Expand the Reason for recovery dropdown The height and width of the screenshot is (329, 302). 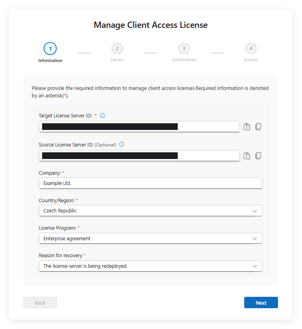(151, 266)
